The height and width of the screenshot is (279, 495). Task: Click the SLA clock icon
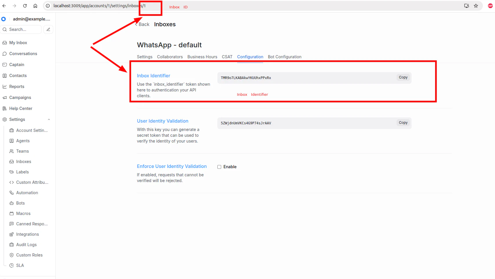point(12,265)
